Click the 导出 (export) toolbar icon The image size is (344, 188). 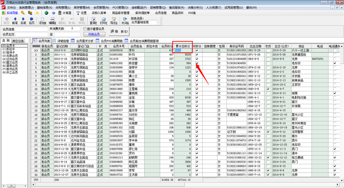pyautogui.click(x=114, y=21)
